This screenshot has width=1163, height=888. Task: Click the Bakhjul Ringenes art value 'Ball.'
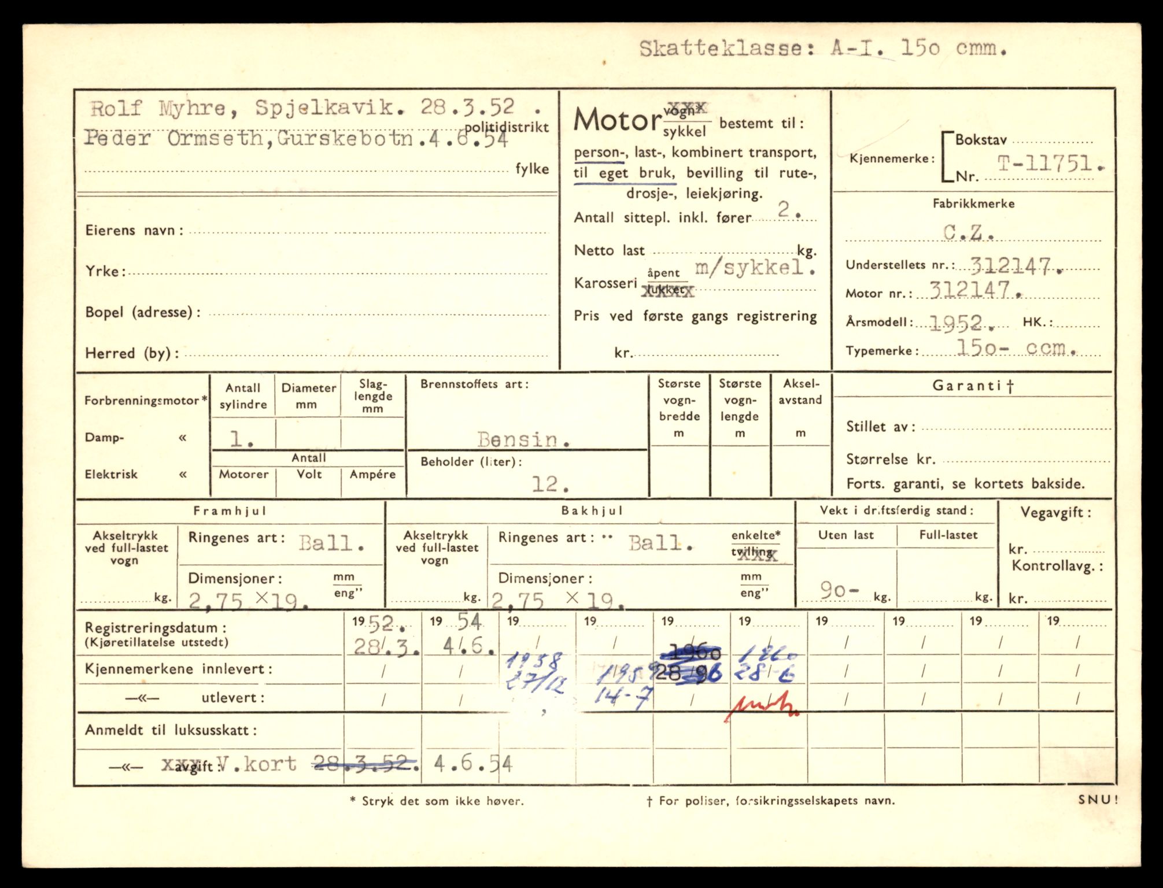660,543
